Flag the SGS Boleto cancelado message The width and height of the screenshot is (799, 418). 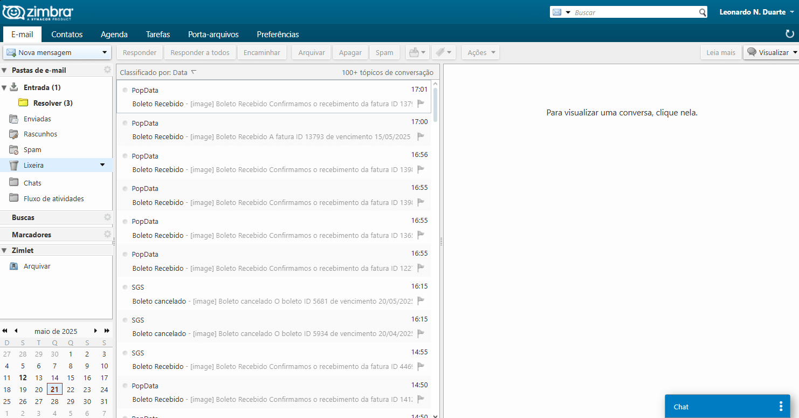pos(421,301)
